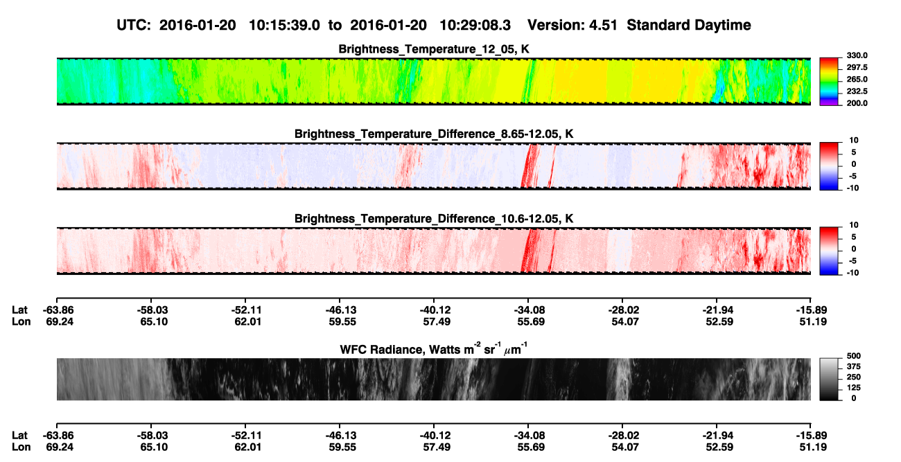This screenshot has height=462, width=901.
Task: Click 'Lat' label under the 10.6-12.05 panel
Action: click(20, 310)
